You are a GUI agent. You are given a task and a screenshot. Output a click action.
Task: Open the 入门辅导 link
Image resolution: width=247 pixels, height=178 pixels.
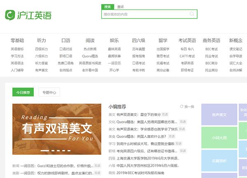pyautogui.click(x=17, y=70)
